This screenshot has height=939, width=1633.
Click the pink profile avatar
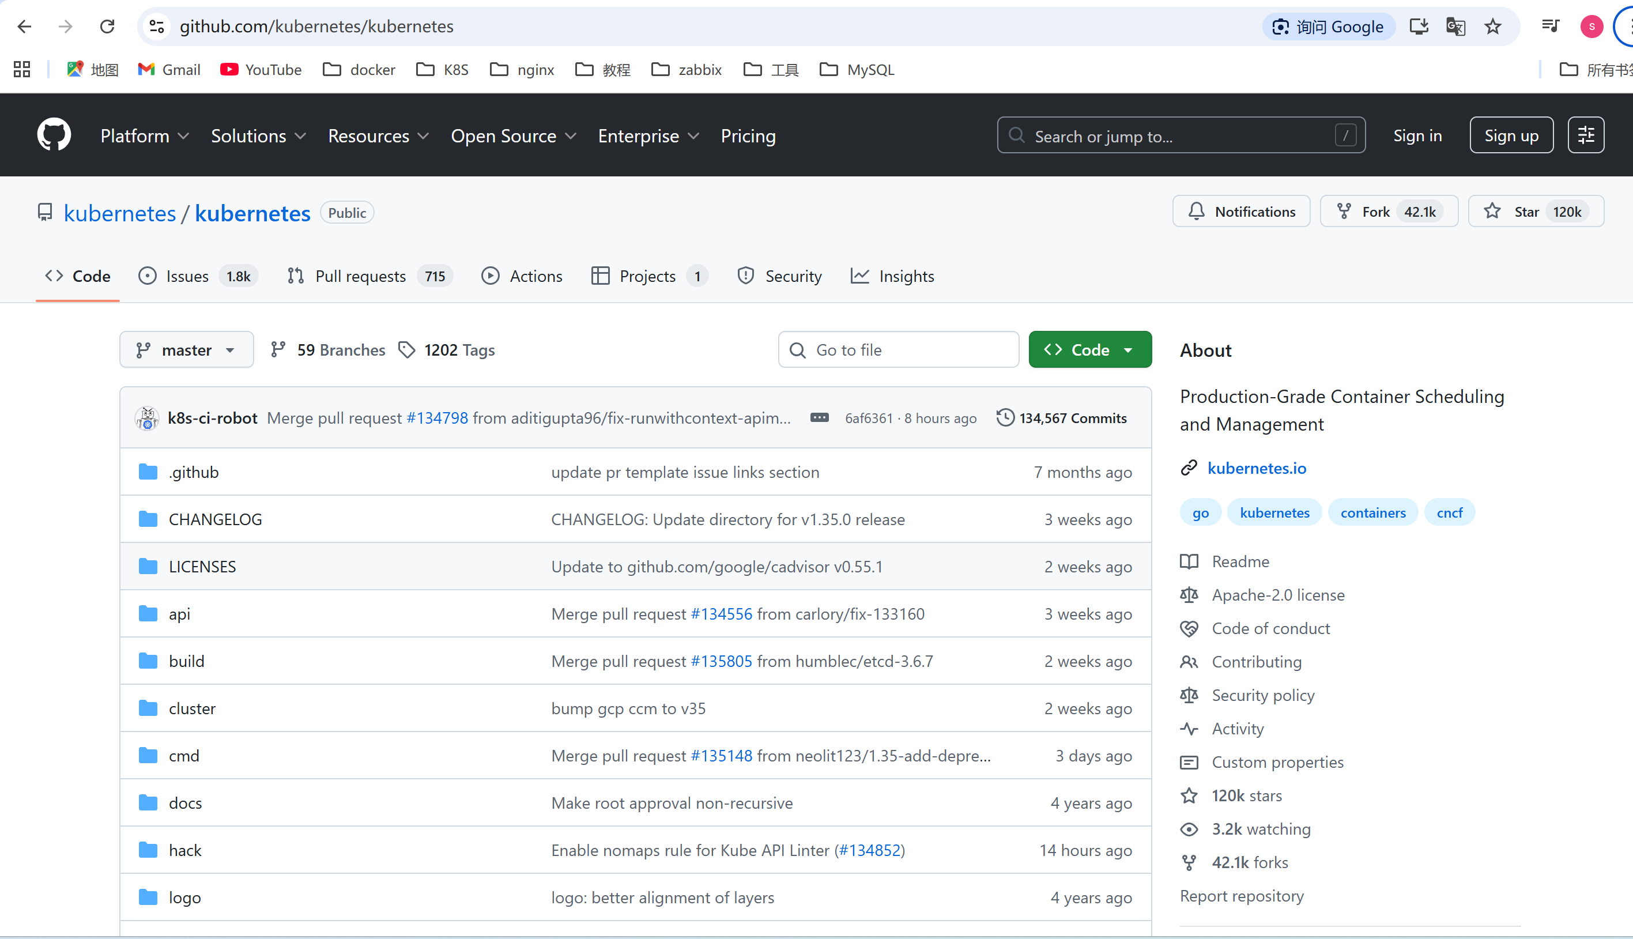point(1591,27)
